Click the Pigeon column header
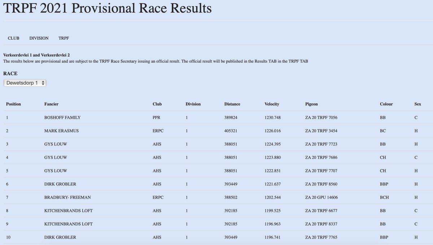The height and width of the screenshot is (245, 433). pos(311,104)
